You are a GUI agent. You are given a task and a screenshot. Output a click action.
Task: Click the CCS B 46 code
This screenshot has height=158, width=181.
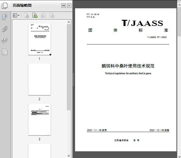point(91,17)
